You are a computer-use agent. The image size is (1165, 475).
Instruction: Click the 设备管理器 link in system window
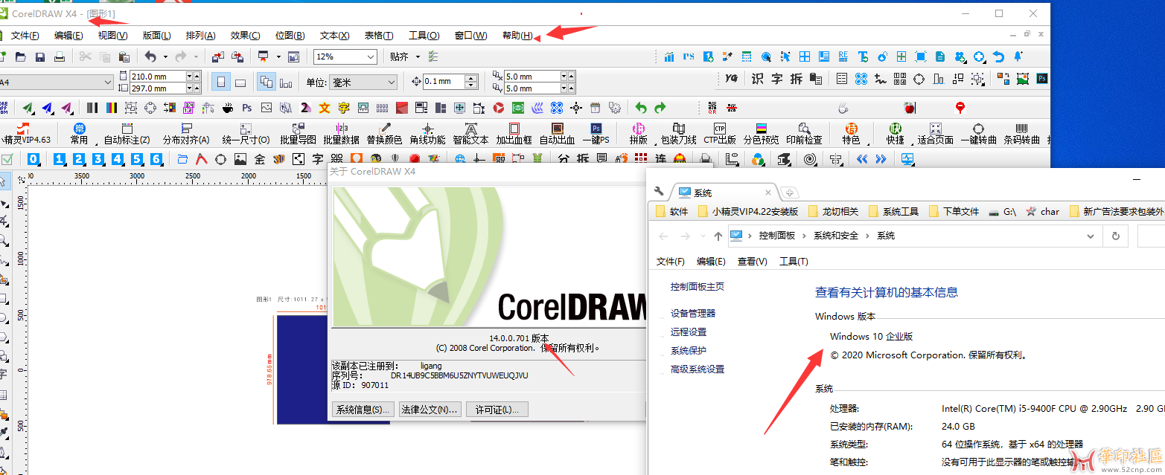click(692, 314)
